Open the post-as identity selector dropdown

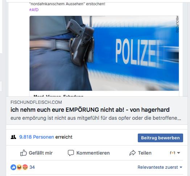tap(175, 153)
